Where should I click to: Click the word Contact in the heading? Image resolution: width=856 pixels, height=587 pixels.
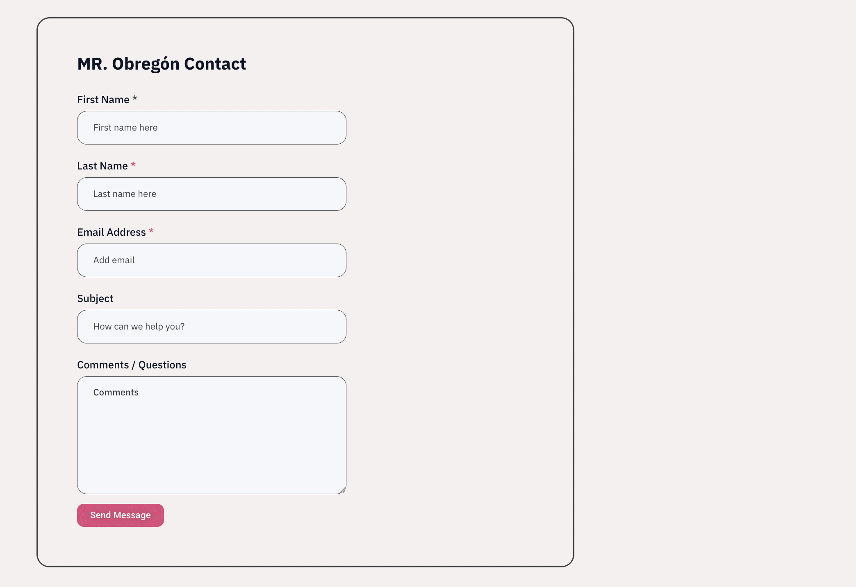tap(215, 64)
